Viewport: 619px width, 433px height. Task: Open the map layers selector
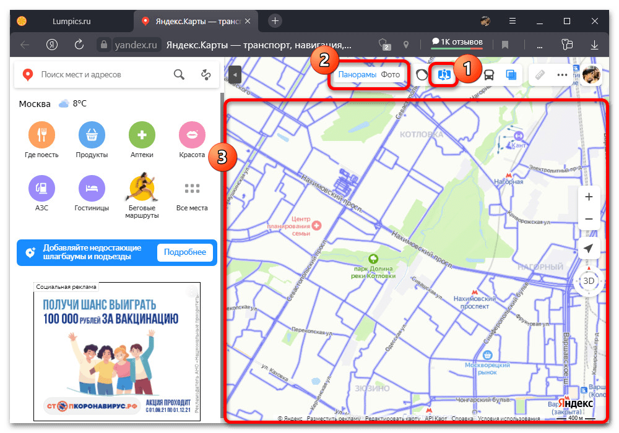tap(511, 75)
